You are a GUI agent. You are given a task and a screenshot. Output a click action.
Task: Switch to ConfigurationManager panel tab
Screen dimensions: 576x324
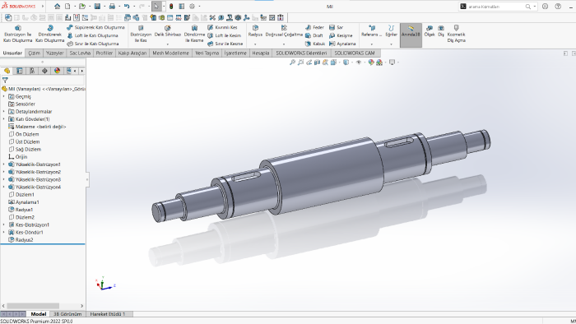click(x=32, y=71)
